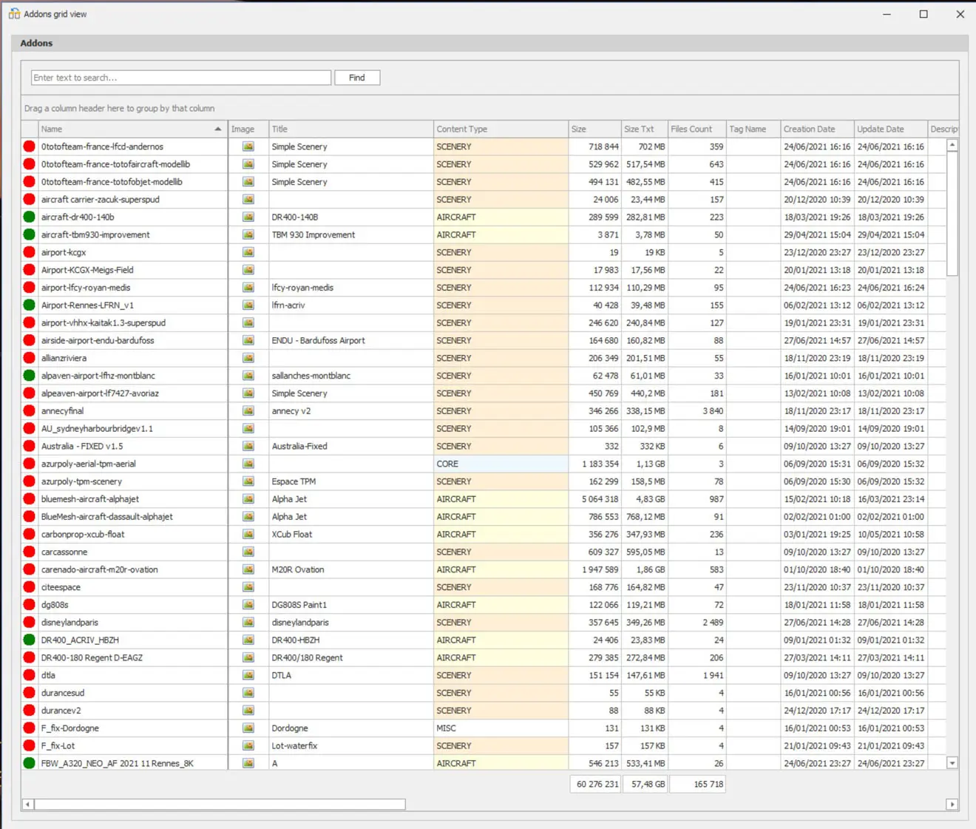976x829 pixels.
Task: Click the red status dot for dtla
Action: point(30,675)
